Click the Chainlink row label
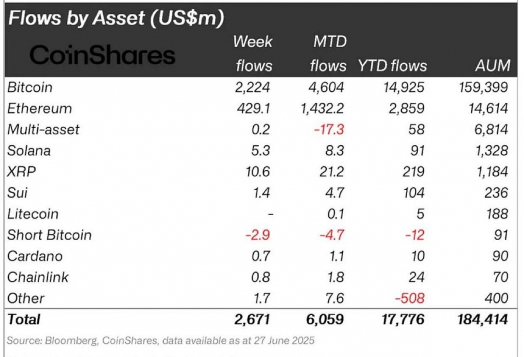This screenshot has width=524, height=357. (38, 277)
